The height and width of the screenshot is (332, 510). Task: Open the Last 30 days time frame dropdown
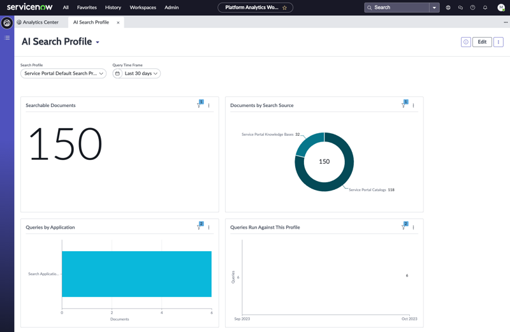pos(141,73)
